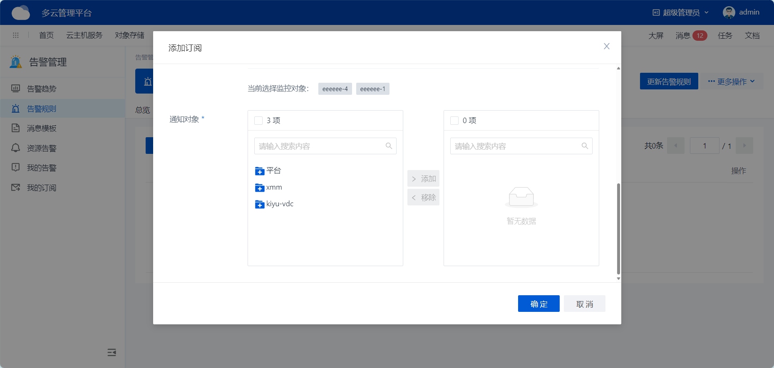
Task: Click the dialog vertical scrollbar
Action: coord(618,229)
